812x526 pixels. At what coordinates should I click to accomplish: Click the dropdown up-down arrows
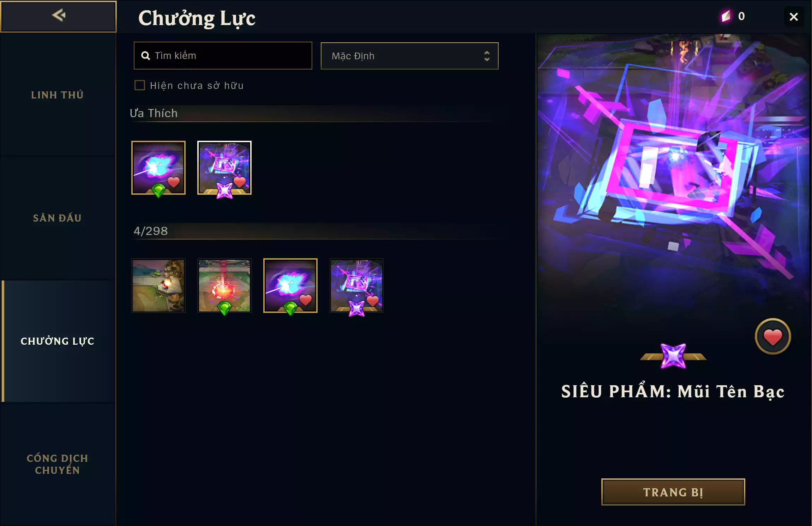pos(487,56)
